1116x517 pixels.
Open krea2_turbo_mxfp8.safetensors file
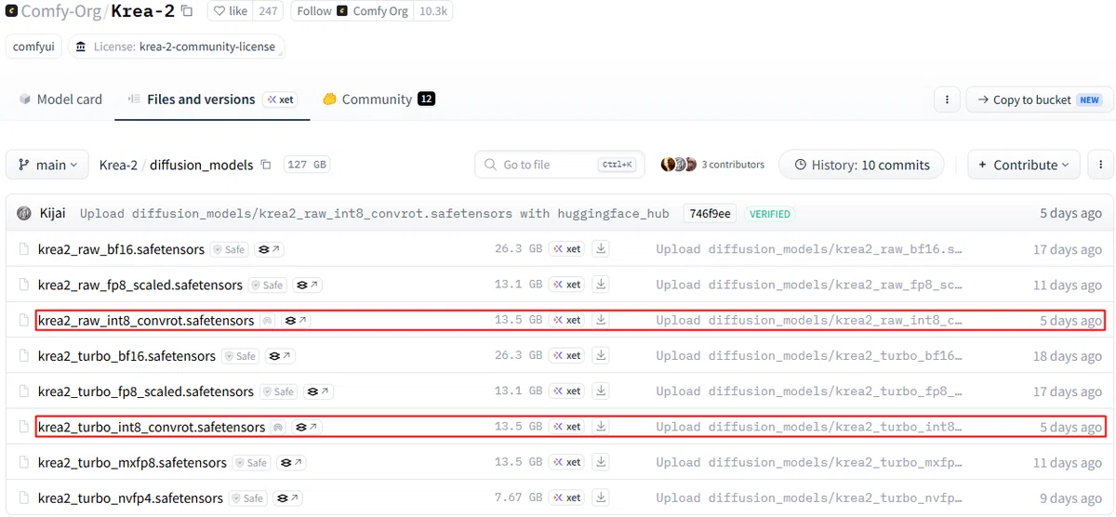[132, 462]
